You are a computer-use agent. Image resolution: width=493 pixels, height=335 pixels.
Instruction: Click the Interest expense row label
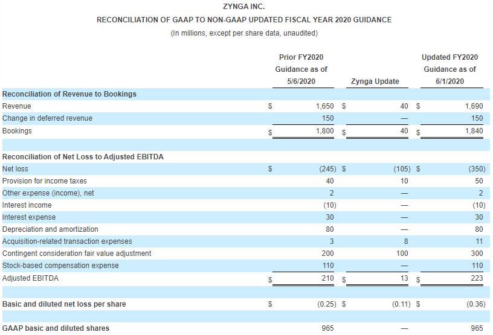pyautogui.click(x=29, y=217)
